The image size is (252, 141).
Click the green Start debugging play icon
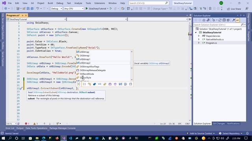point(87,9)
